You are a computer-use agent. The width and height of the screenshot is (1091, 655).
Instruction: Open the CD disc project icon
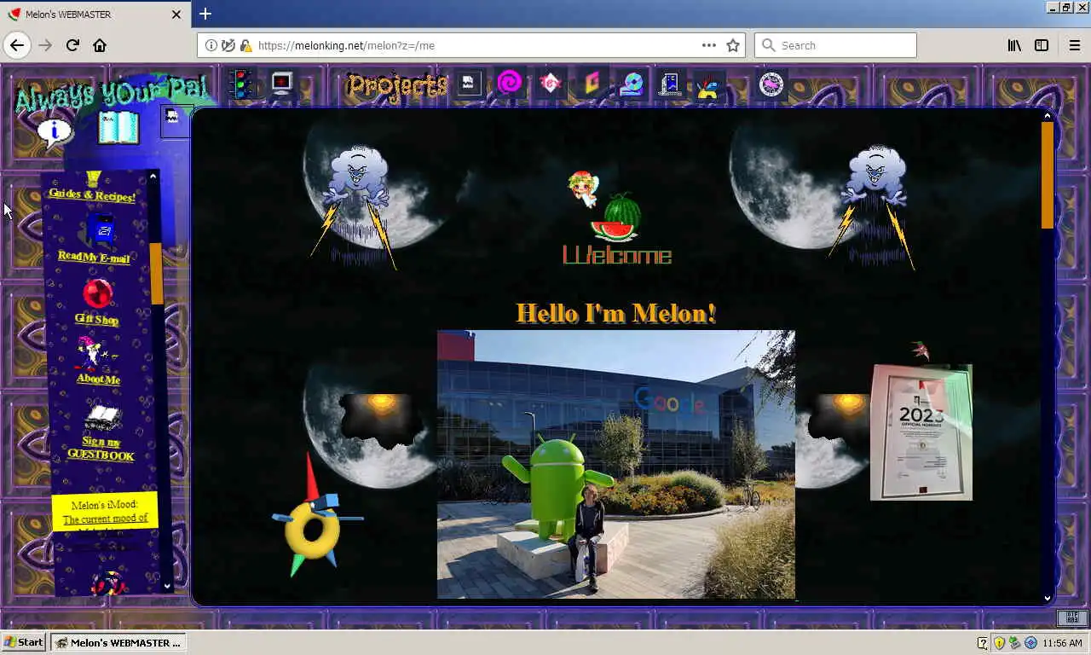click(632, 84)
